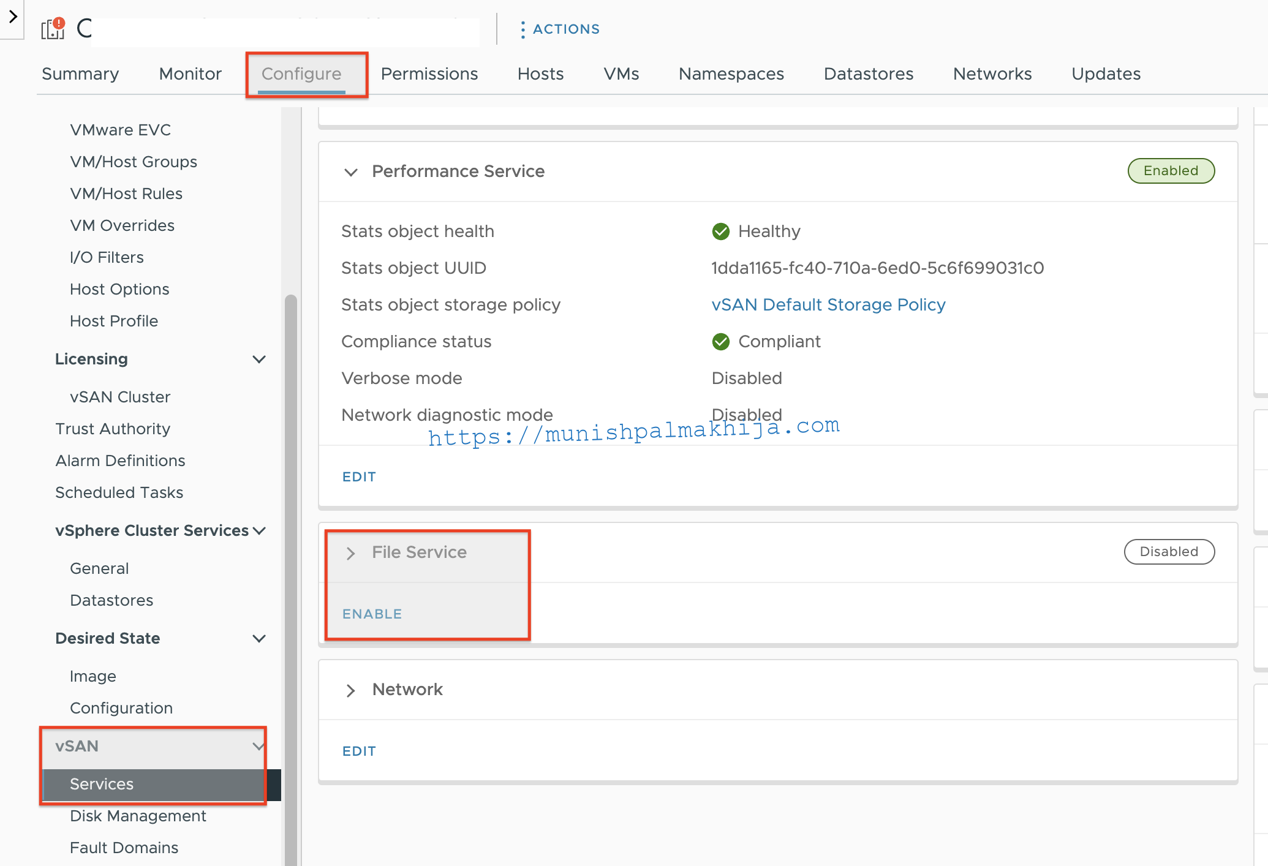
Task: Open VM/Host Groups settings
Action: click(134, 162)
